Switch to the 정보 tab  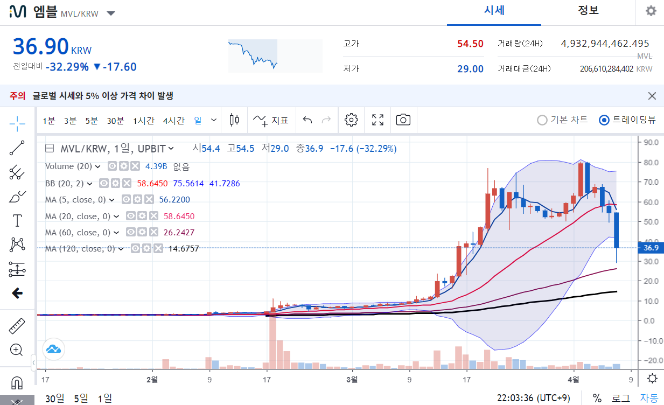pyautogui.click(x=588, y=11)
